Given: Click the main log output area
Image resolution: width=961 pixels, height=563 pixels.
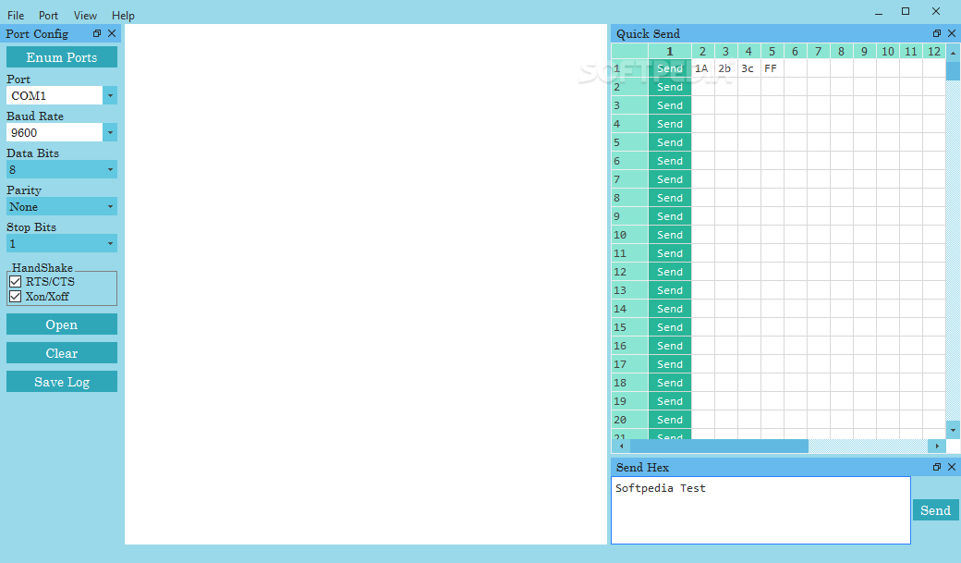Looking at the screenshot, I should (x=366, y=284).
